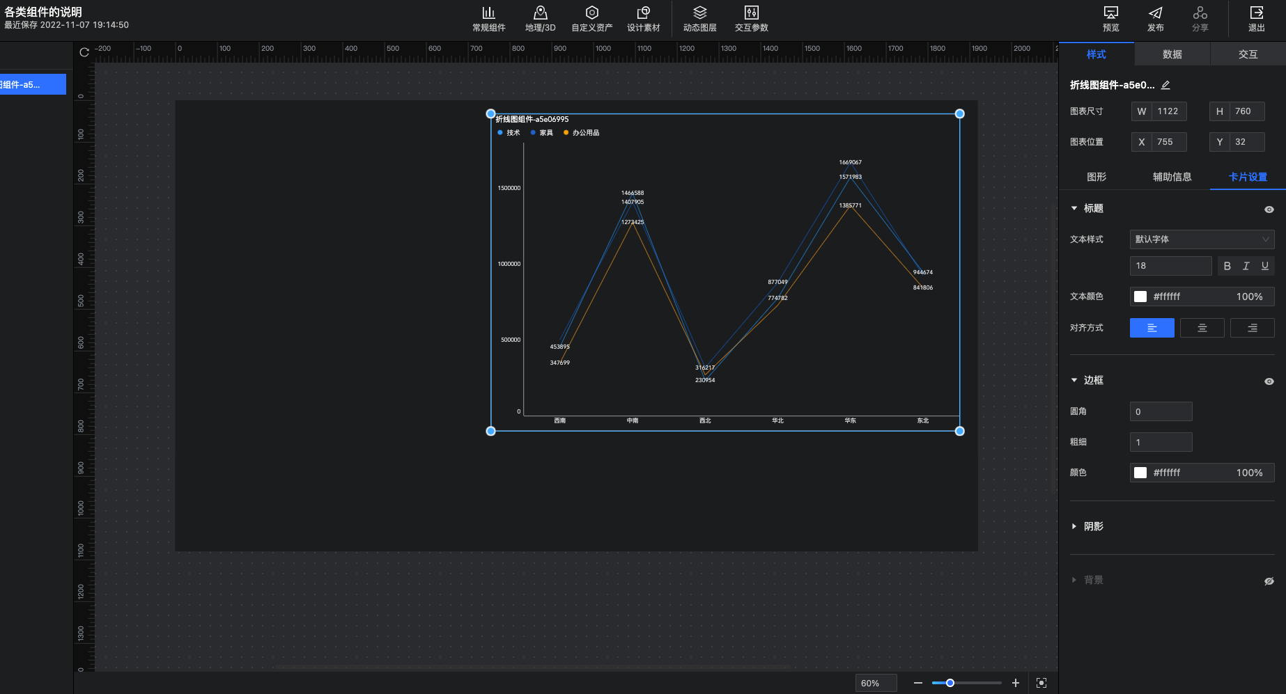
Task: Open the 图形 sub-tab
Action: [x=1097, y=177]
